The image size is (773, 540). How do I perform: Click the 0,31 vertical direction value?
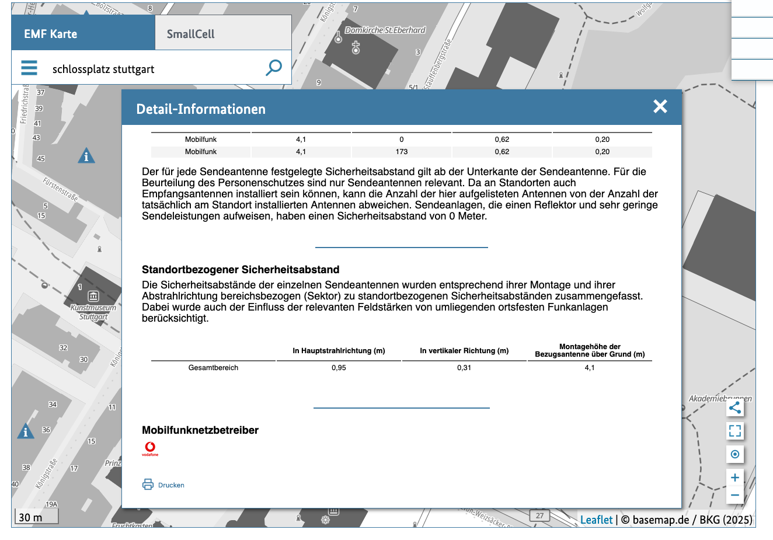pos(464,368)
